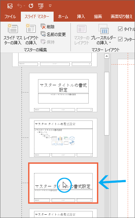Click the Rename (名前の変更) icon
This screenshot has height=218, width=135.
coord(43,34)
